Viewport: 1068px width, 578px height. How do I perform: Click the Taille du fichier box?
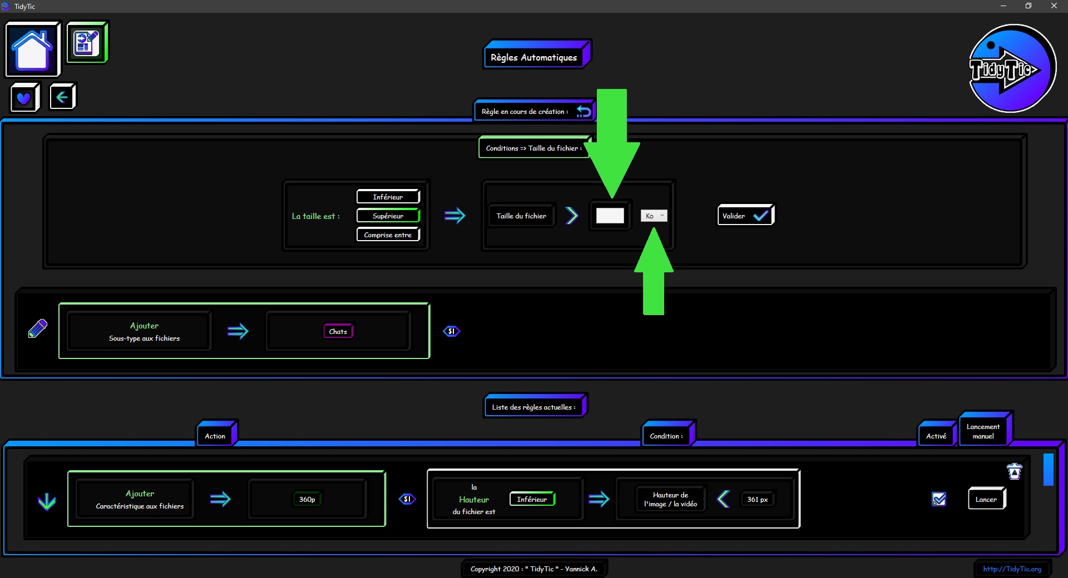coord(521,216)
